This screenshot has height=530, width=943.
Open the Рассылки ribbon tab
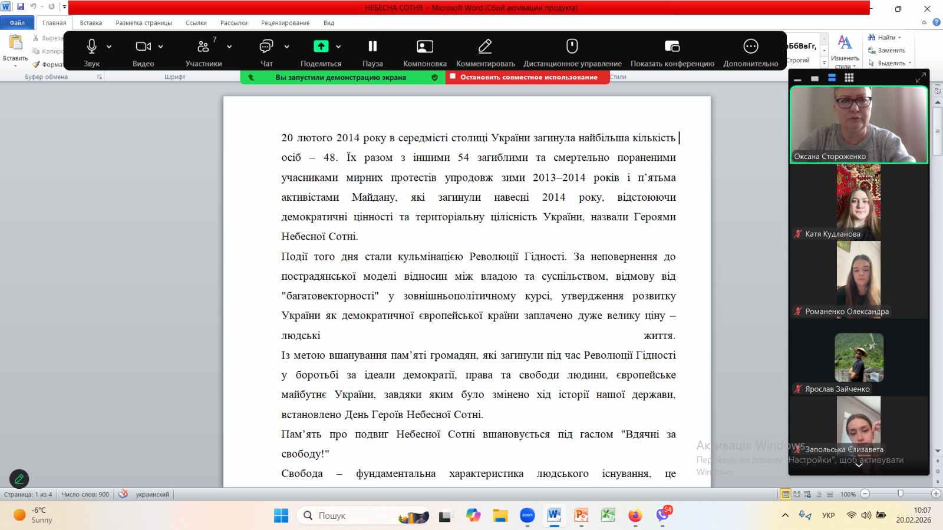(x=234, y=23)
